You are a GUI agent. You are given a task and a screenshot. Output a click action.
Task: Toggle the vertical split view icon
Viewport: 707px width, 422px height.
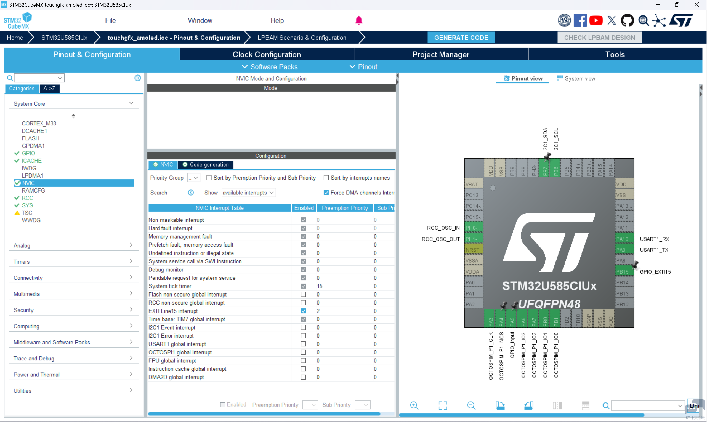[586, 405]
